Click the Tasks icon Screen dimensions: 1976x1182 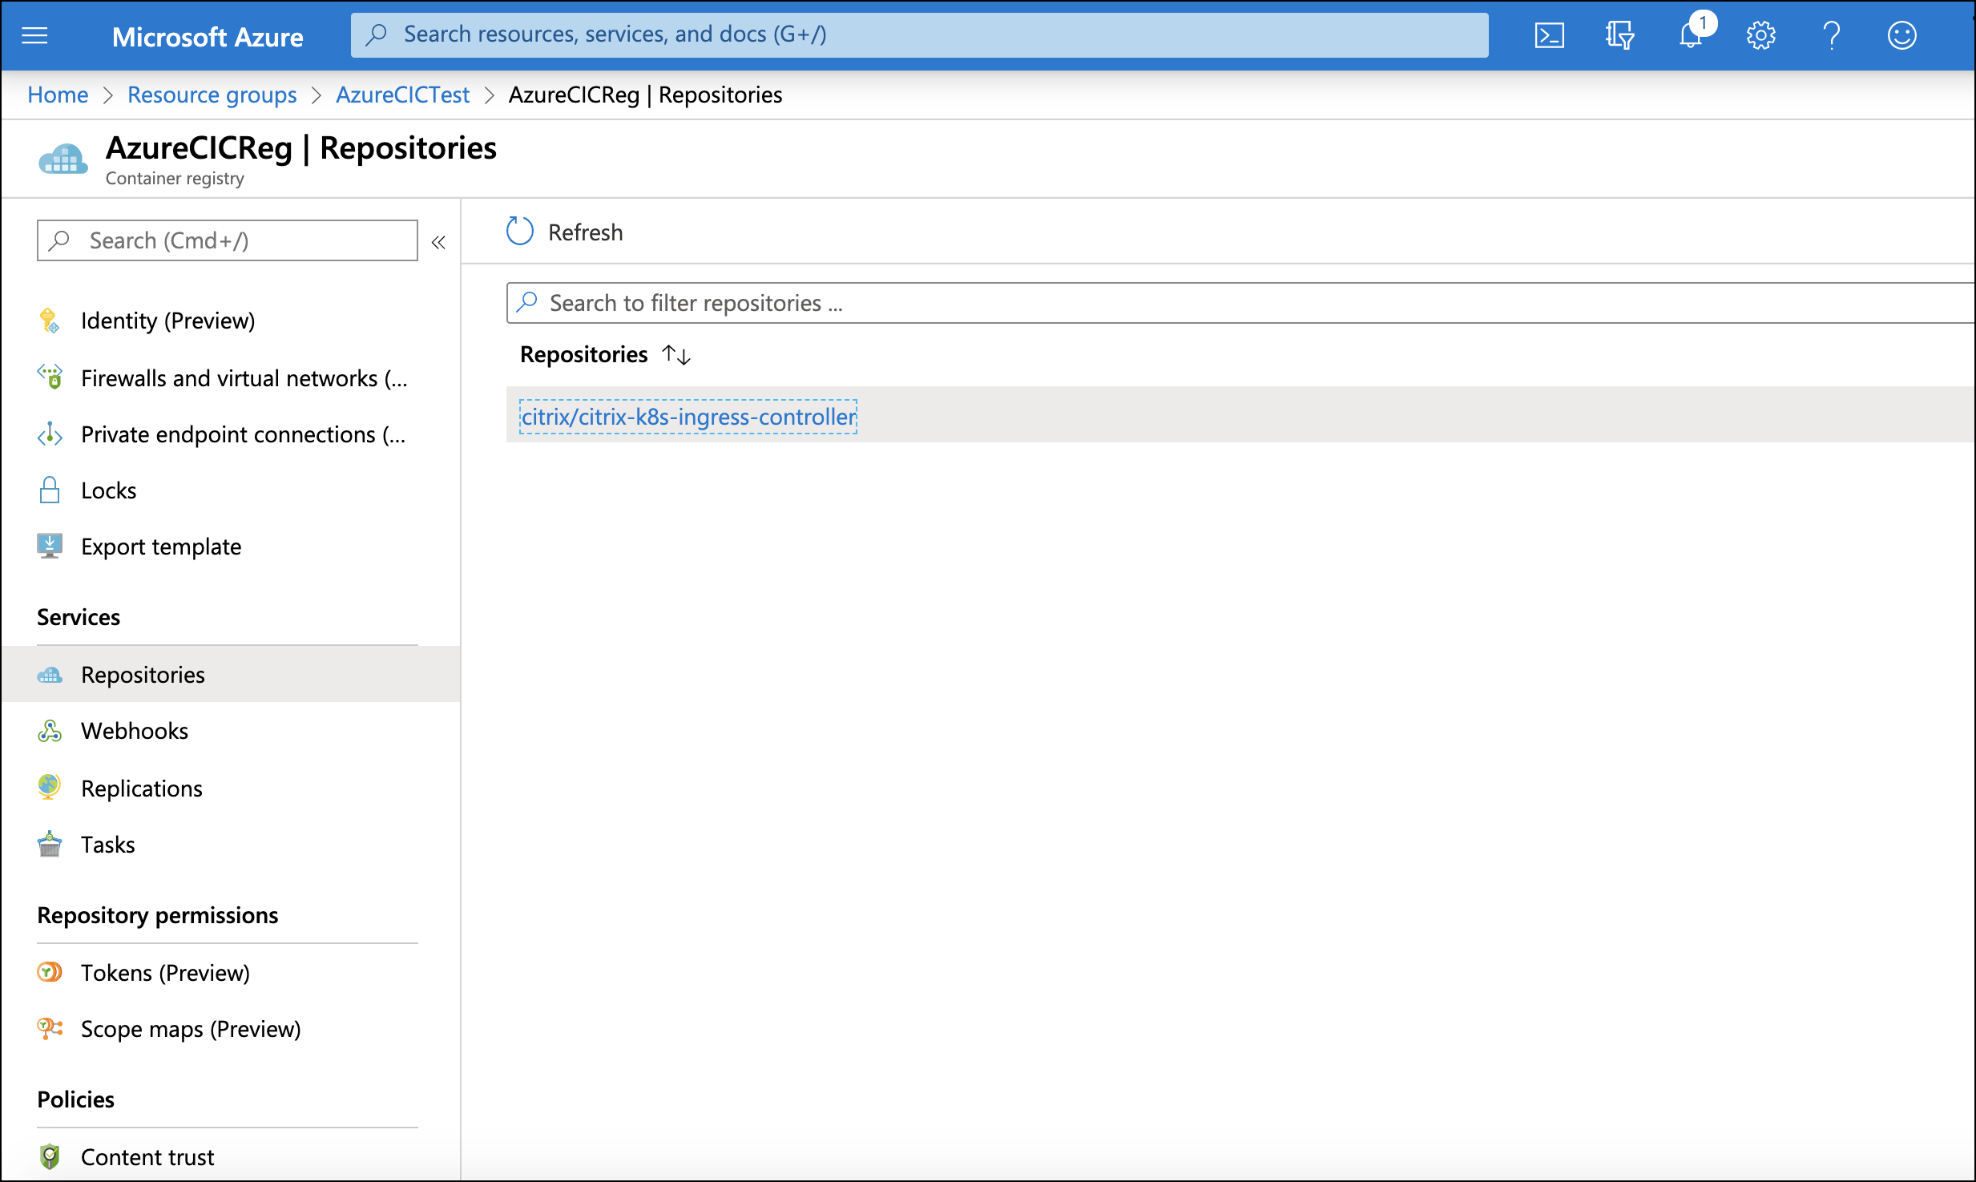[50, 844]
